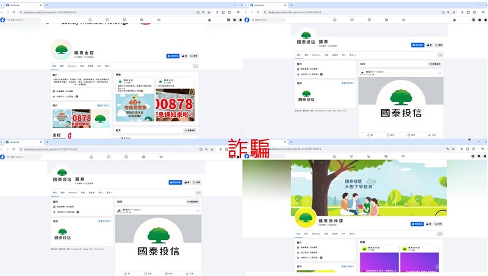Viewport: 488px width, 276px height.
Task: Open the menu grid in the 國泰金控 window
Action: tap(228, 20)
